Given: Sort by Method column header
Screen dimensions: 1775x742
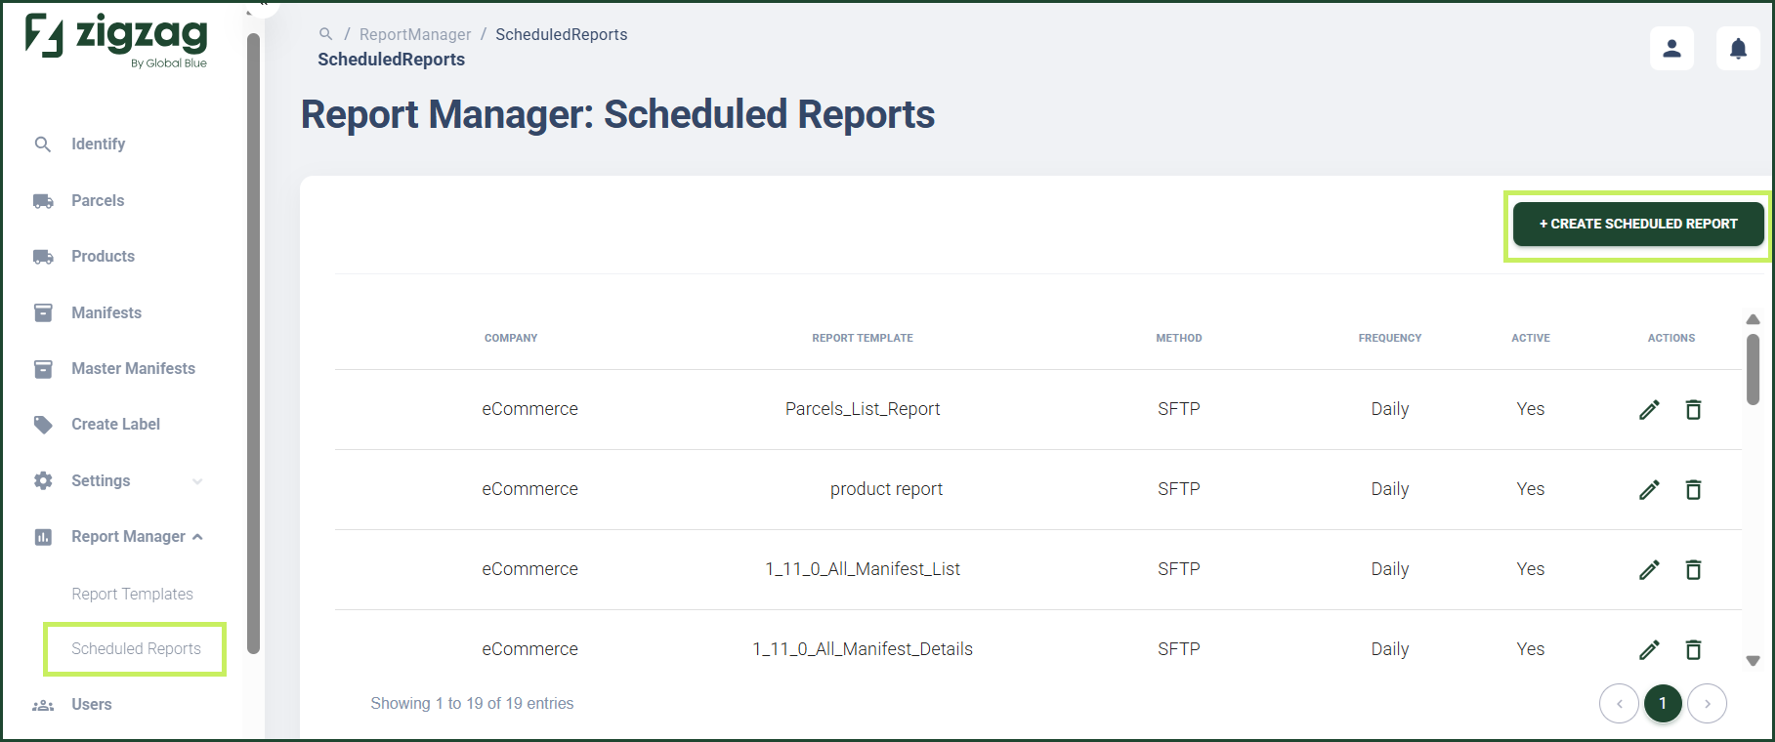Looking at the screenshot, I should [x=1179, y=338].
